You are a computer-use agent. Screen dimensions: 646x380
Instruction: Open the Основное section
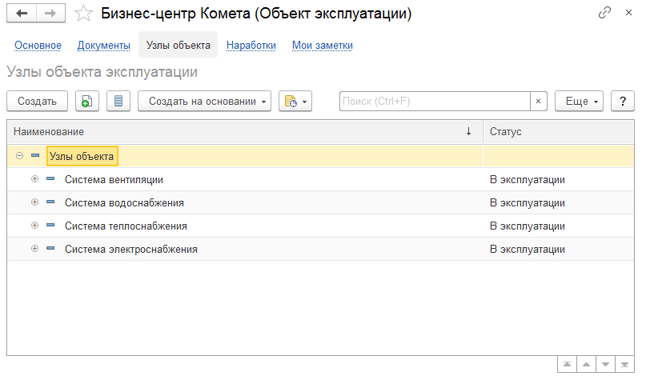(38, 46)
